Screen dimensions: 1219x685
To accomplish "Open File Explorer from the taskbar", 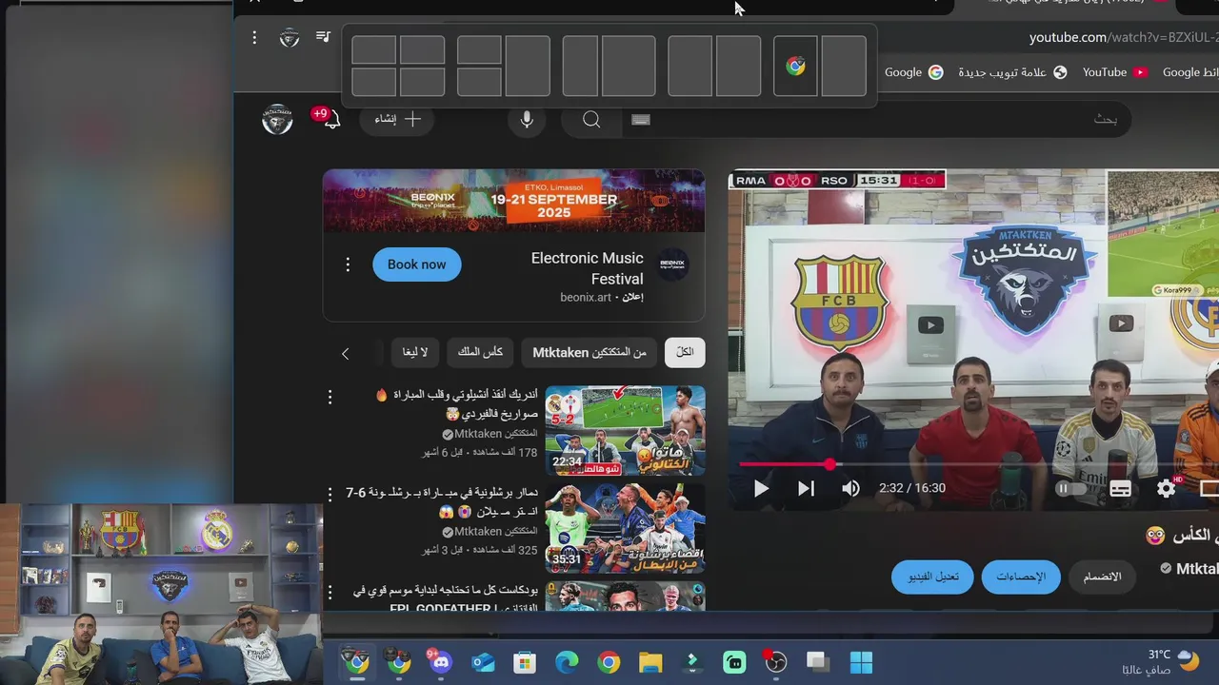I will click(650, 662).
